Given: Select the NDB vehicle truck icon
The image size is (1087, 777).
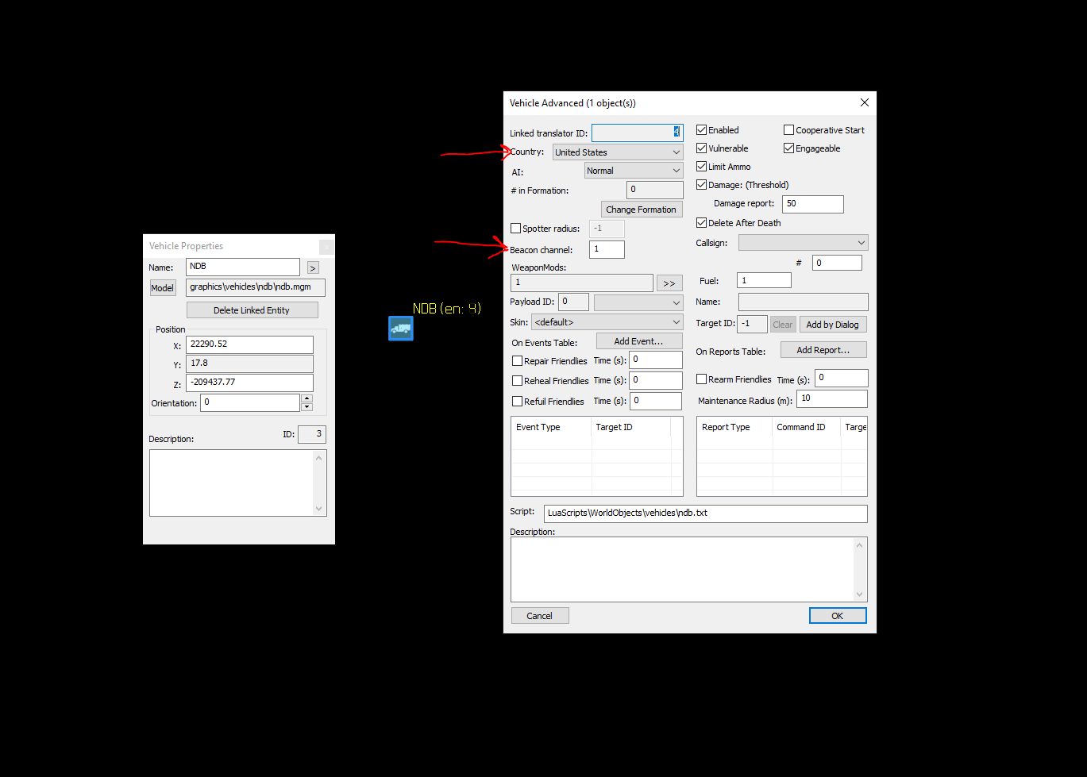Looking at the screenshot, I should 401,328.
